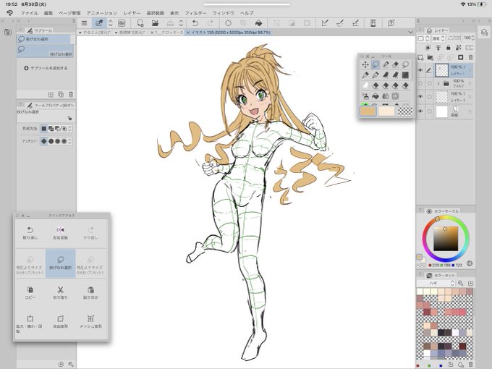Hide the 用紙 paper layer

tap(420, 111)
